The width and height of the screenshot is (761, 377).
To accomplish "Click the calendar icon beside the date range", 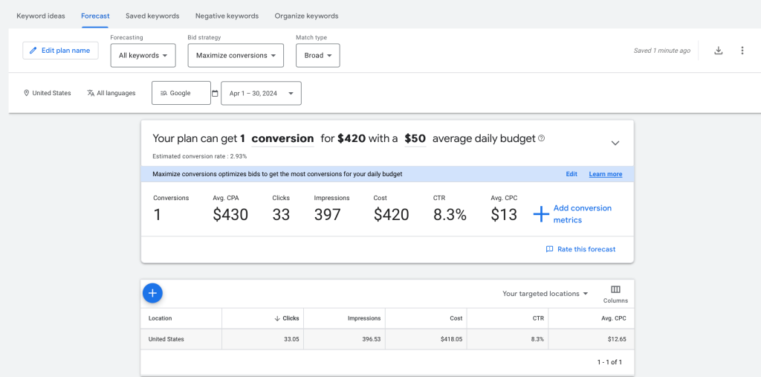I will [x=215, y=93].
